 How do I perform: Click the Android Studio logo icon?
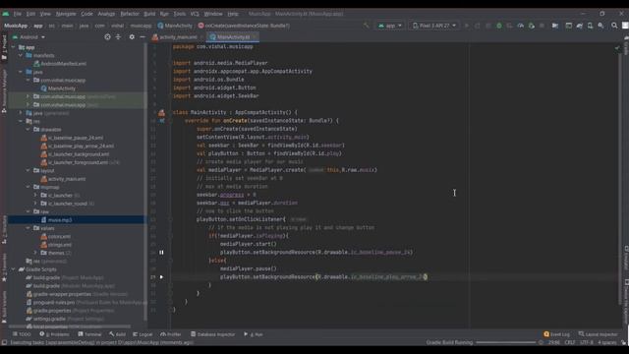click(x=6, y=14)
